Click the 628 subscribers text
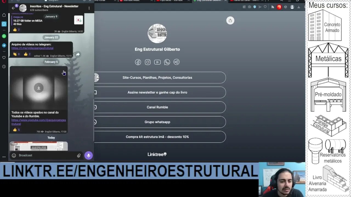 click(39, 10)
